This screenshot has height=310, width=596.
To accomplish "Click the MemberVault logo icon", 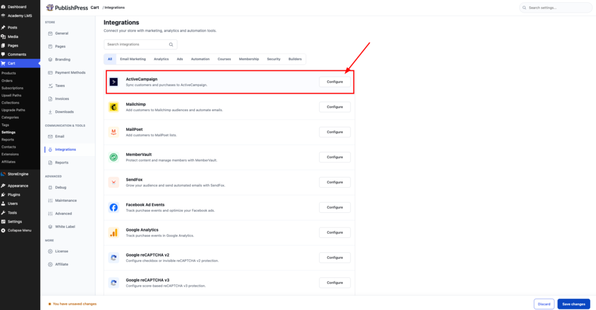I will pyautogui.click(x=113, y=157).
